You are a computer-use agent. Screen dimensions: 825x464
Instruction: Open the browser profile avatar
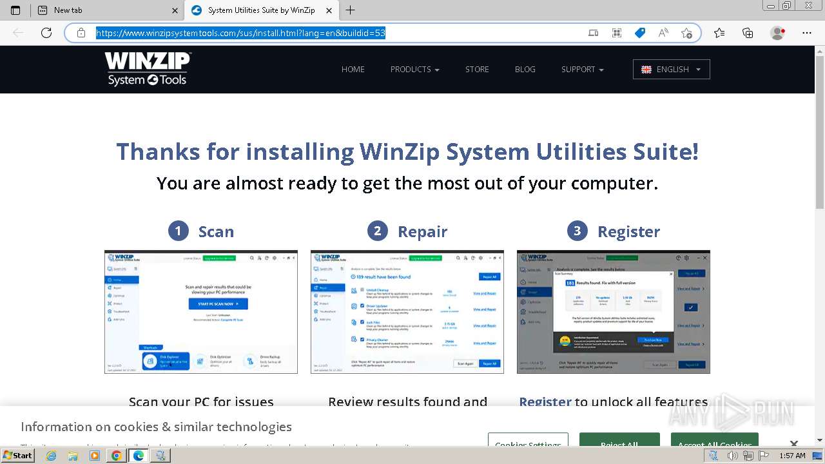pyautogui.click(x=778, y=33)
